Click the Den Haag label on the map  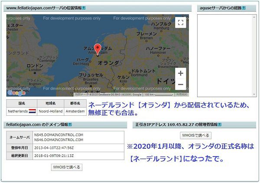pos(81,64)
